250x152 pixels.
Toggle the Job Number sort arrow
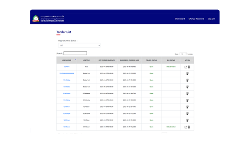[75, 60]
